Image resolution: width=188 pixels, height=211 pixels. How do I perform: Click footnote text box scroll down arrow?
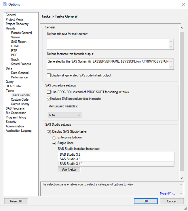click(171, 67)
